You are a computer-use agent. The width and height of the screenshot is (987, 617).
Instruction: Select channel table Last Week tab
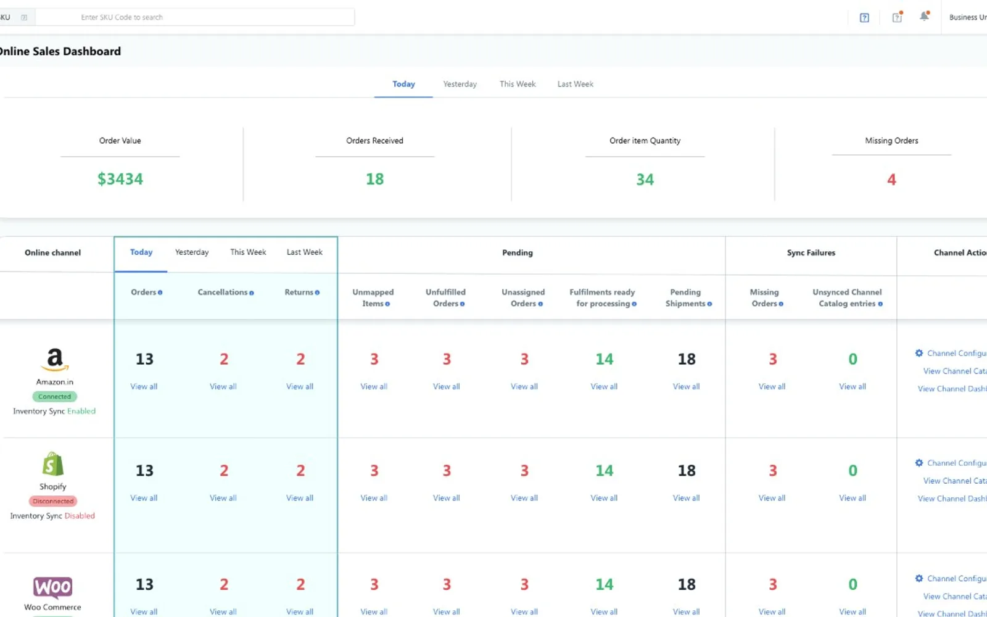(x=305, y=252)
